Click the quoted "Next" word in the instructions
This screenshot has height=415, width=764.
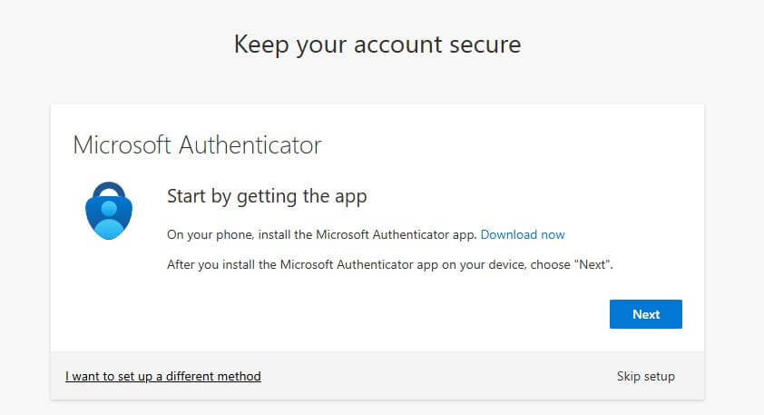595,265
